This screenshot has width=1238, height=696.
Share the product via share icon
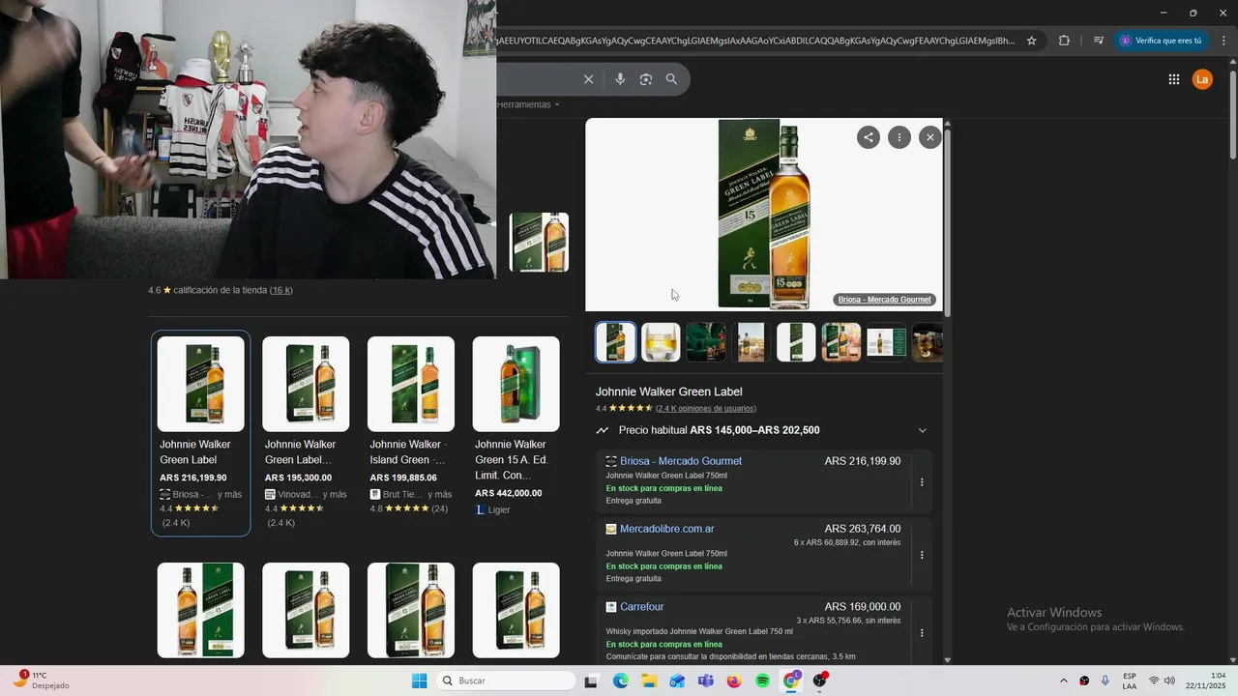tap(868, 137)
